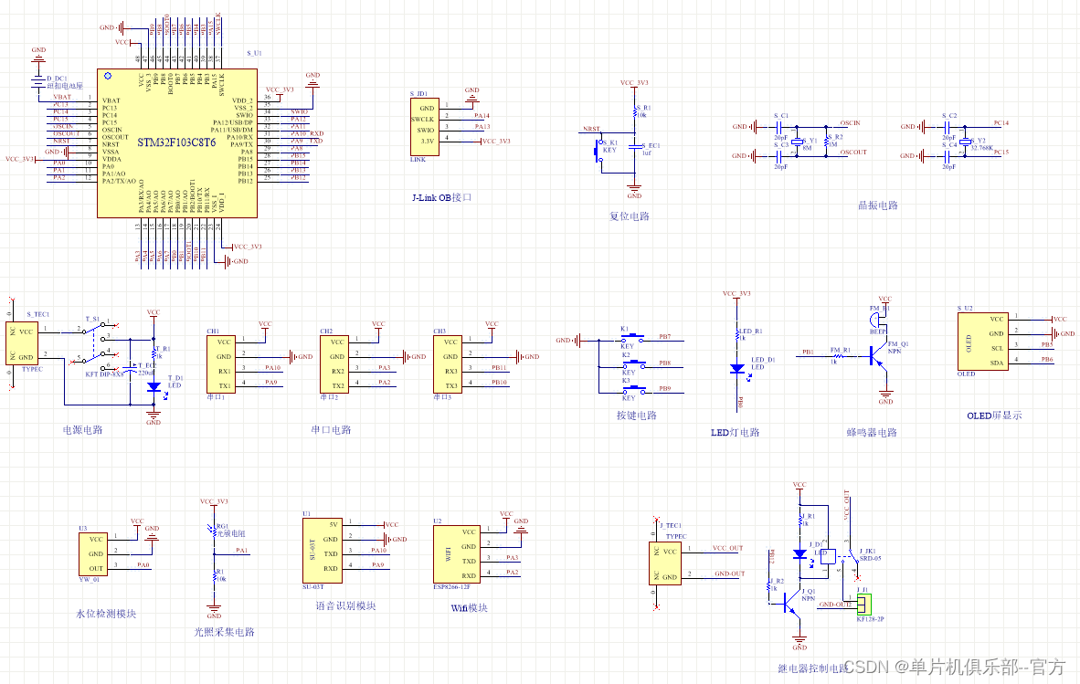Click the 晶振电路 caption
Viewport: 1080px width, 684px height.
click(x=877, y=205)
